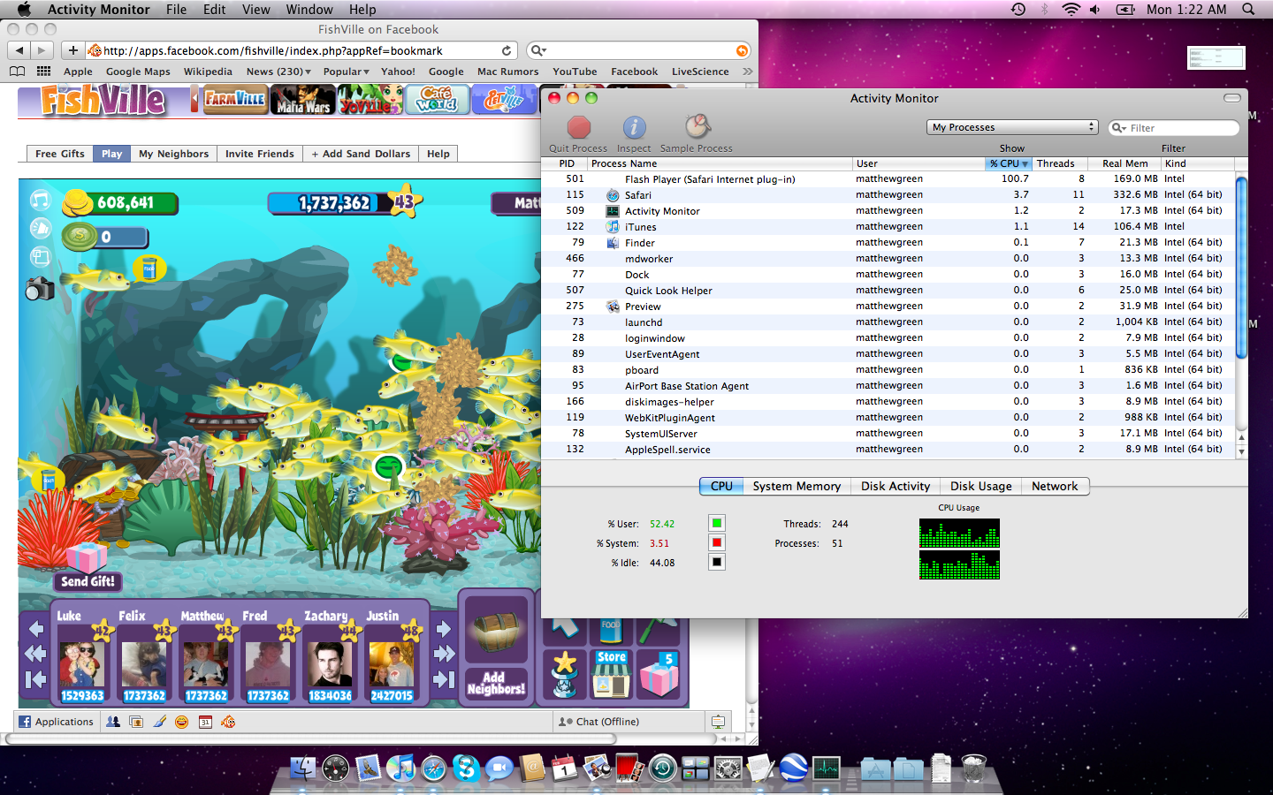Toggle FishVille sound effects speaker
The width and height of the screenshot is (1273, 795).
click(41, 229)
